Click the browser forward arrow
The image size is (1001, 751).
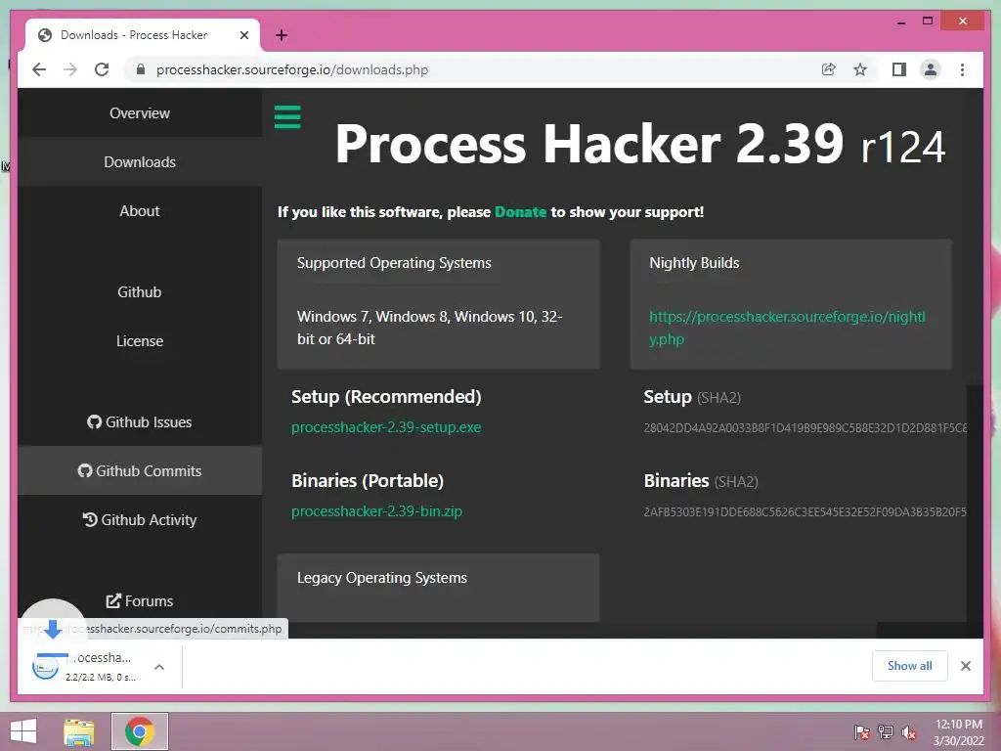[x=70, y=69]
